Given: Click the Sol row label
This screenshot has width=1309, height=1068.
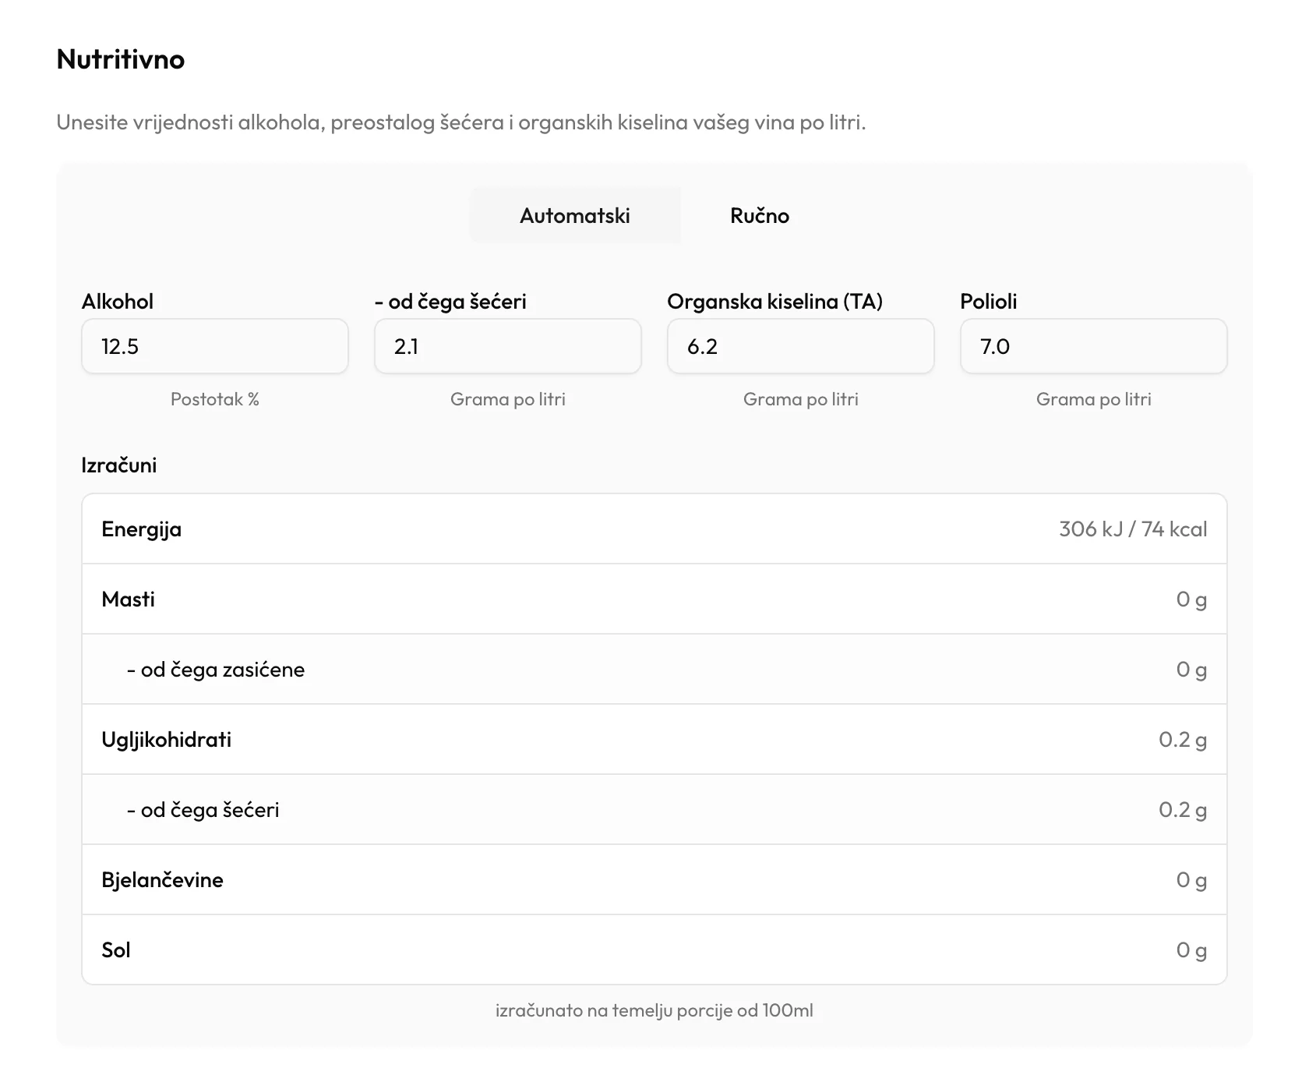Looking at the screenshot, I should coord(116,950).
